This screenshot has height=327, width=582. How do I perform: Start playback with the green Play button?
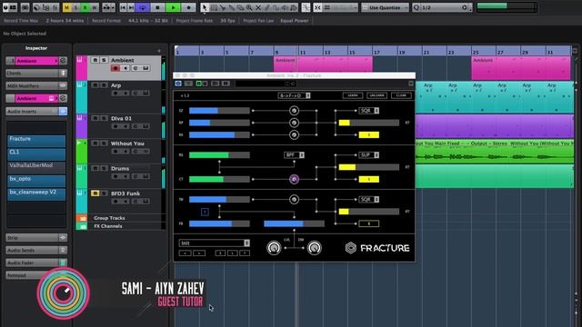(173, 7)
